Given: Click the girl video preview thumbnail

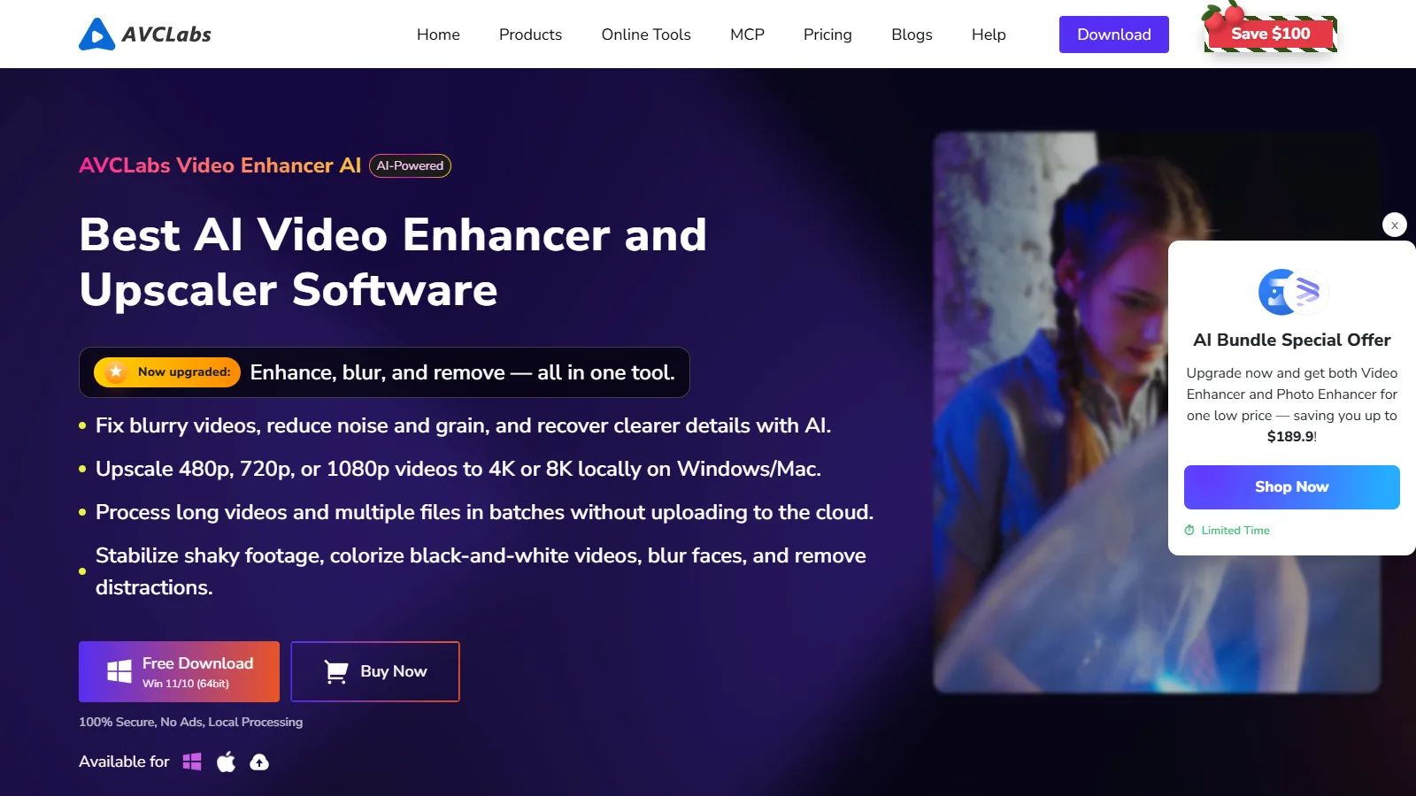Looking at the screenshot, I should click(x=1157, y=412).
